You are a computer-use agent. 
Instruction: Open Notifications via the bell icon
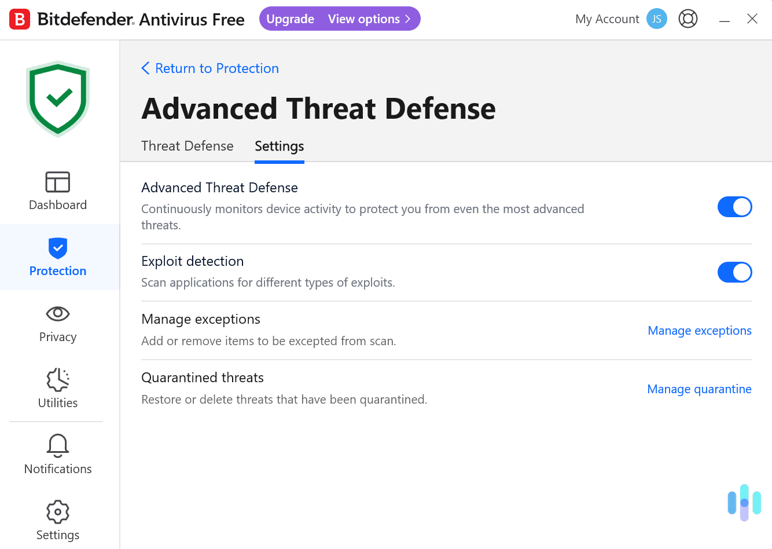click(58, 445)
